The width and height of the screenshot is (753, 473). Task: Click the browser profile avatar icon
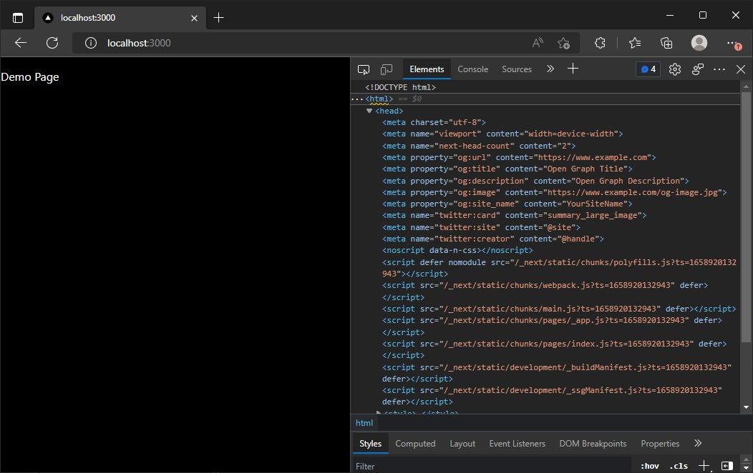click(x=699, y=43)
